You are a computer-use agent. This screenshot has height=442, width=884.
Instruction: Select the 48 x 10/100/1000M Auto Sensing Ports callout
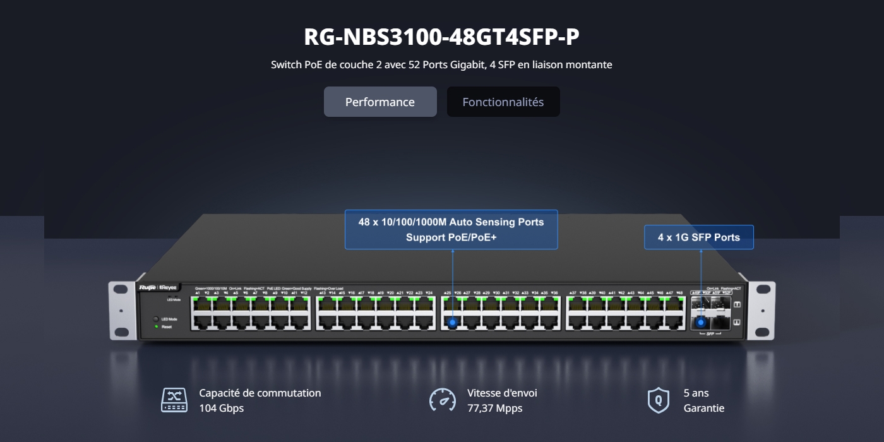pyautogui.click(x=451, y=230)
